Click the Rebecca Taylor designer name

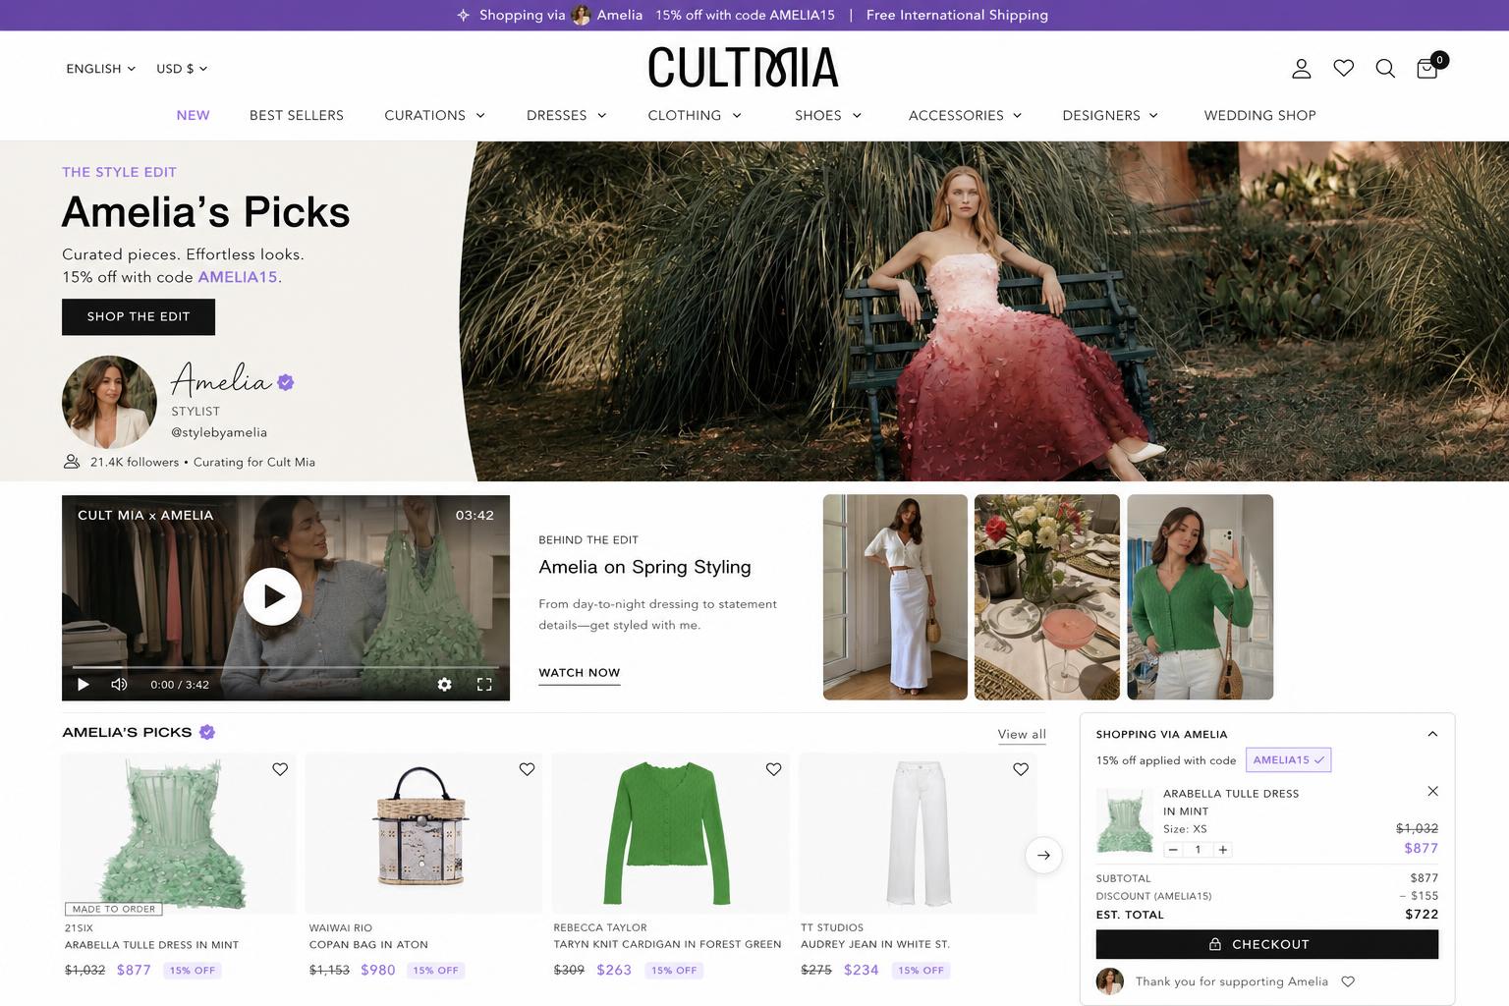(x=600, y=927)
